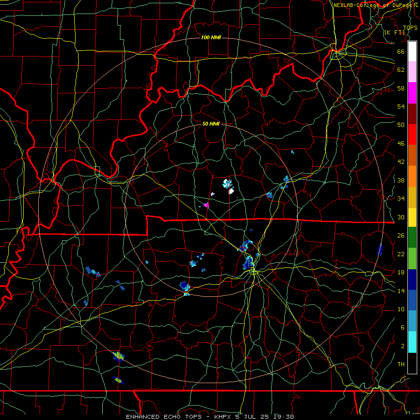Image resolution: width=420 pixels, height=420 pixels.
Task: Click the 'K FT' units label
Action: [x=395, y=33]
